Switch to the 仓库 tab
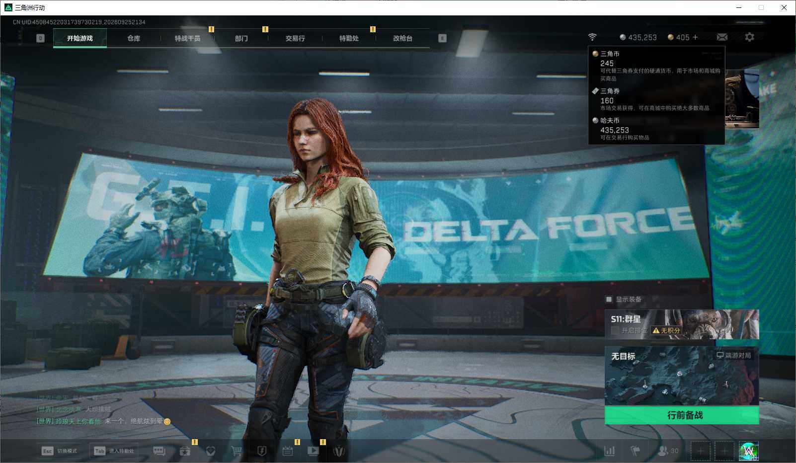Viewport: 796px width, 463px height. 134,38
